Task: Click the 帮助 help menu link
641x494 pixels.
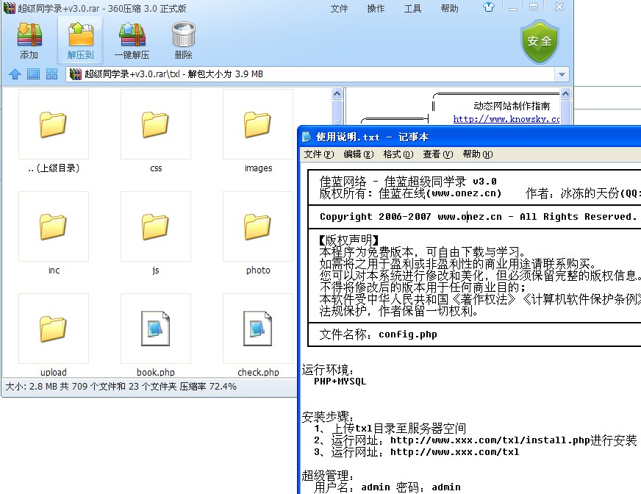Action: point(449,9)
